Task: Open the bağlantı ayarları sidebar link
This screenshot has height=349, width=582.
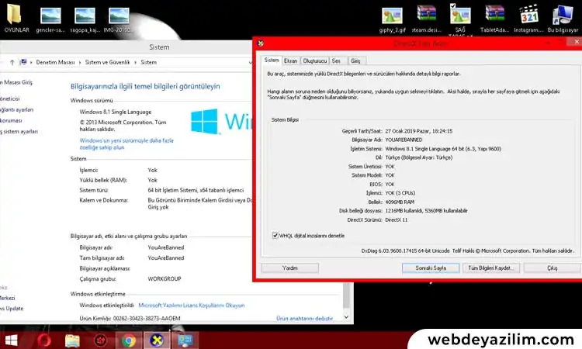Action: [17, 110]
